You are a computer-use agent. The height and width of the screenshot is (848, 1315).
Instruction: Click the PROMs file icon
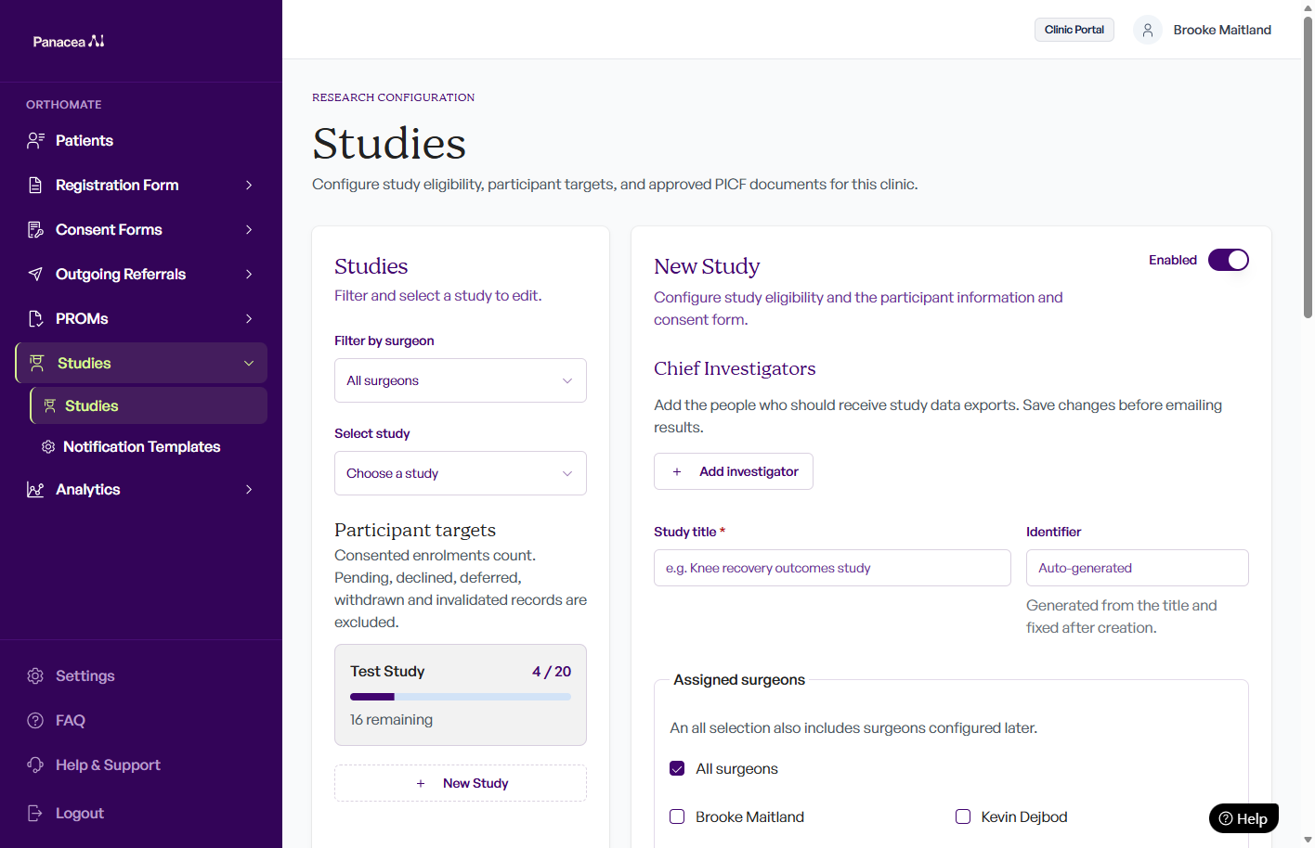click(x=35, y=318)
